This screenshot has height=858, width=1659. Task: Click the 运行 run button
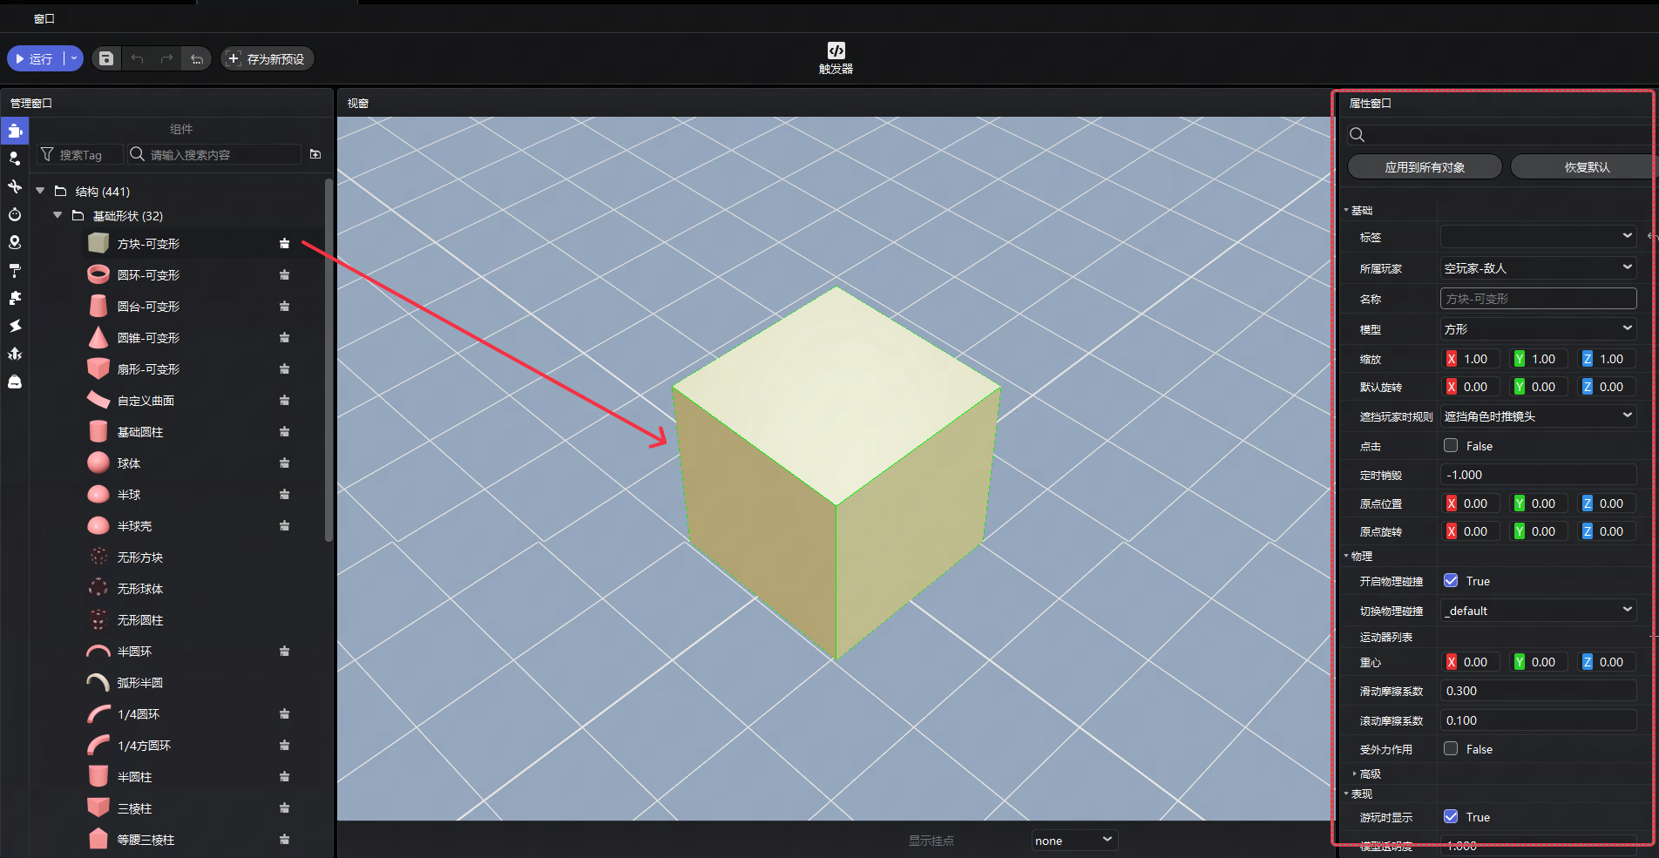35,58
